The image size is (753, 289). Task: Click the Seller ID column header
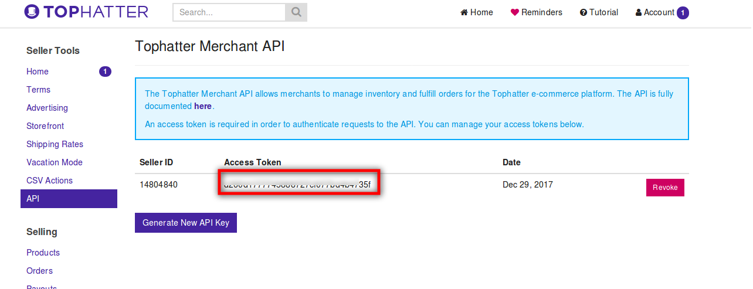pos(156,162)
